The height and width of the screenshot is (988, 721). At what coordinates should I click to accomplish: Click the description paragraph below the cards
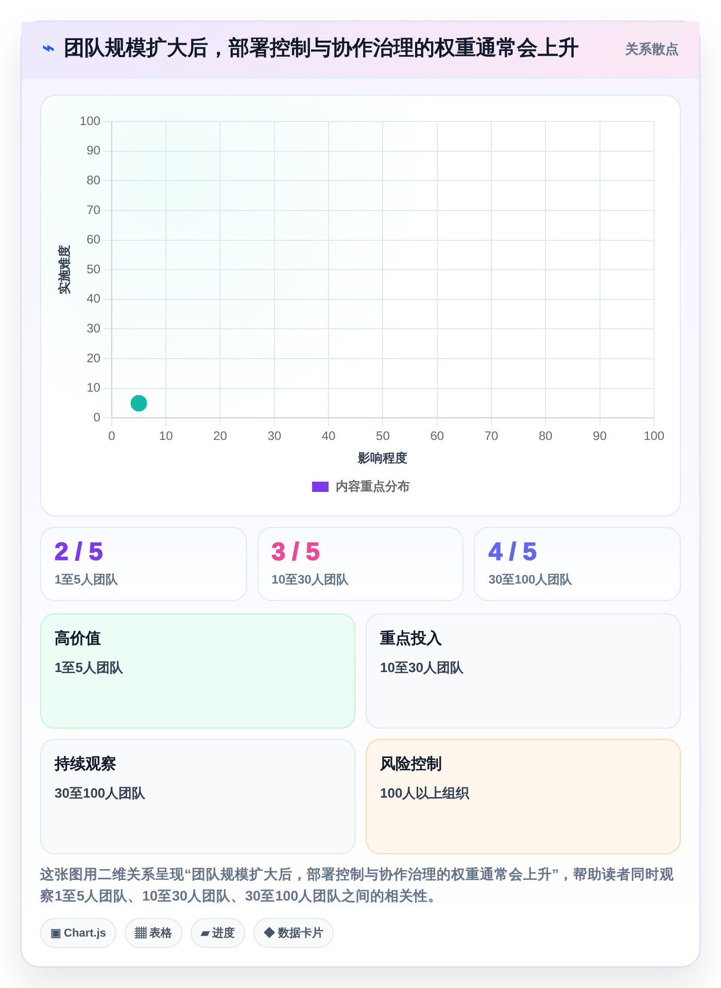coord(357,885)
